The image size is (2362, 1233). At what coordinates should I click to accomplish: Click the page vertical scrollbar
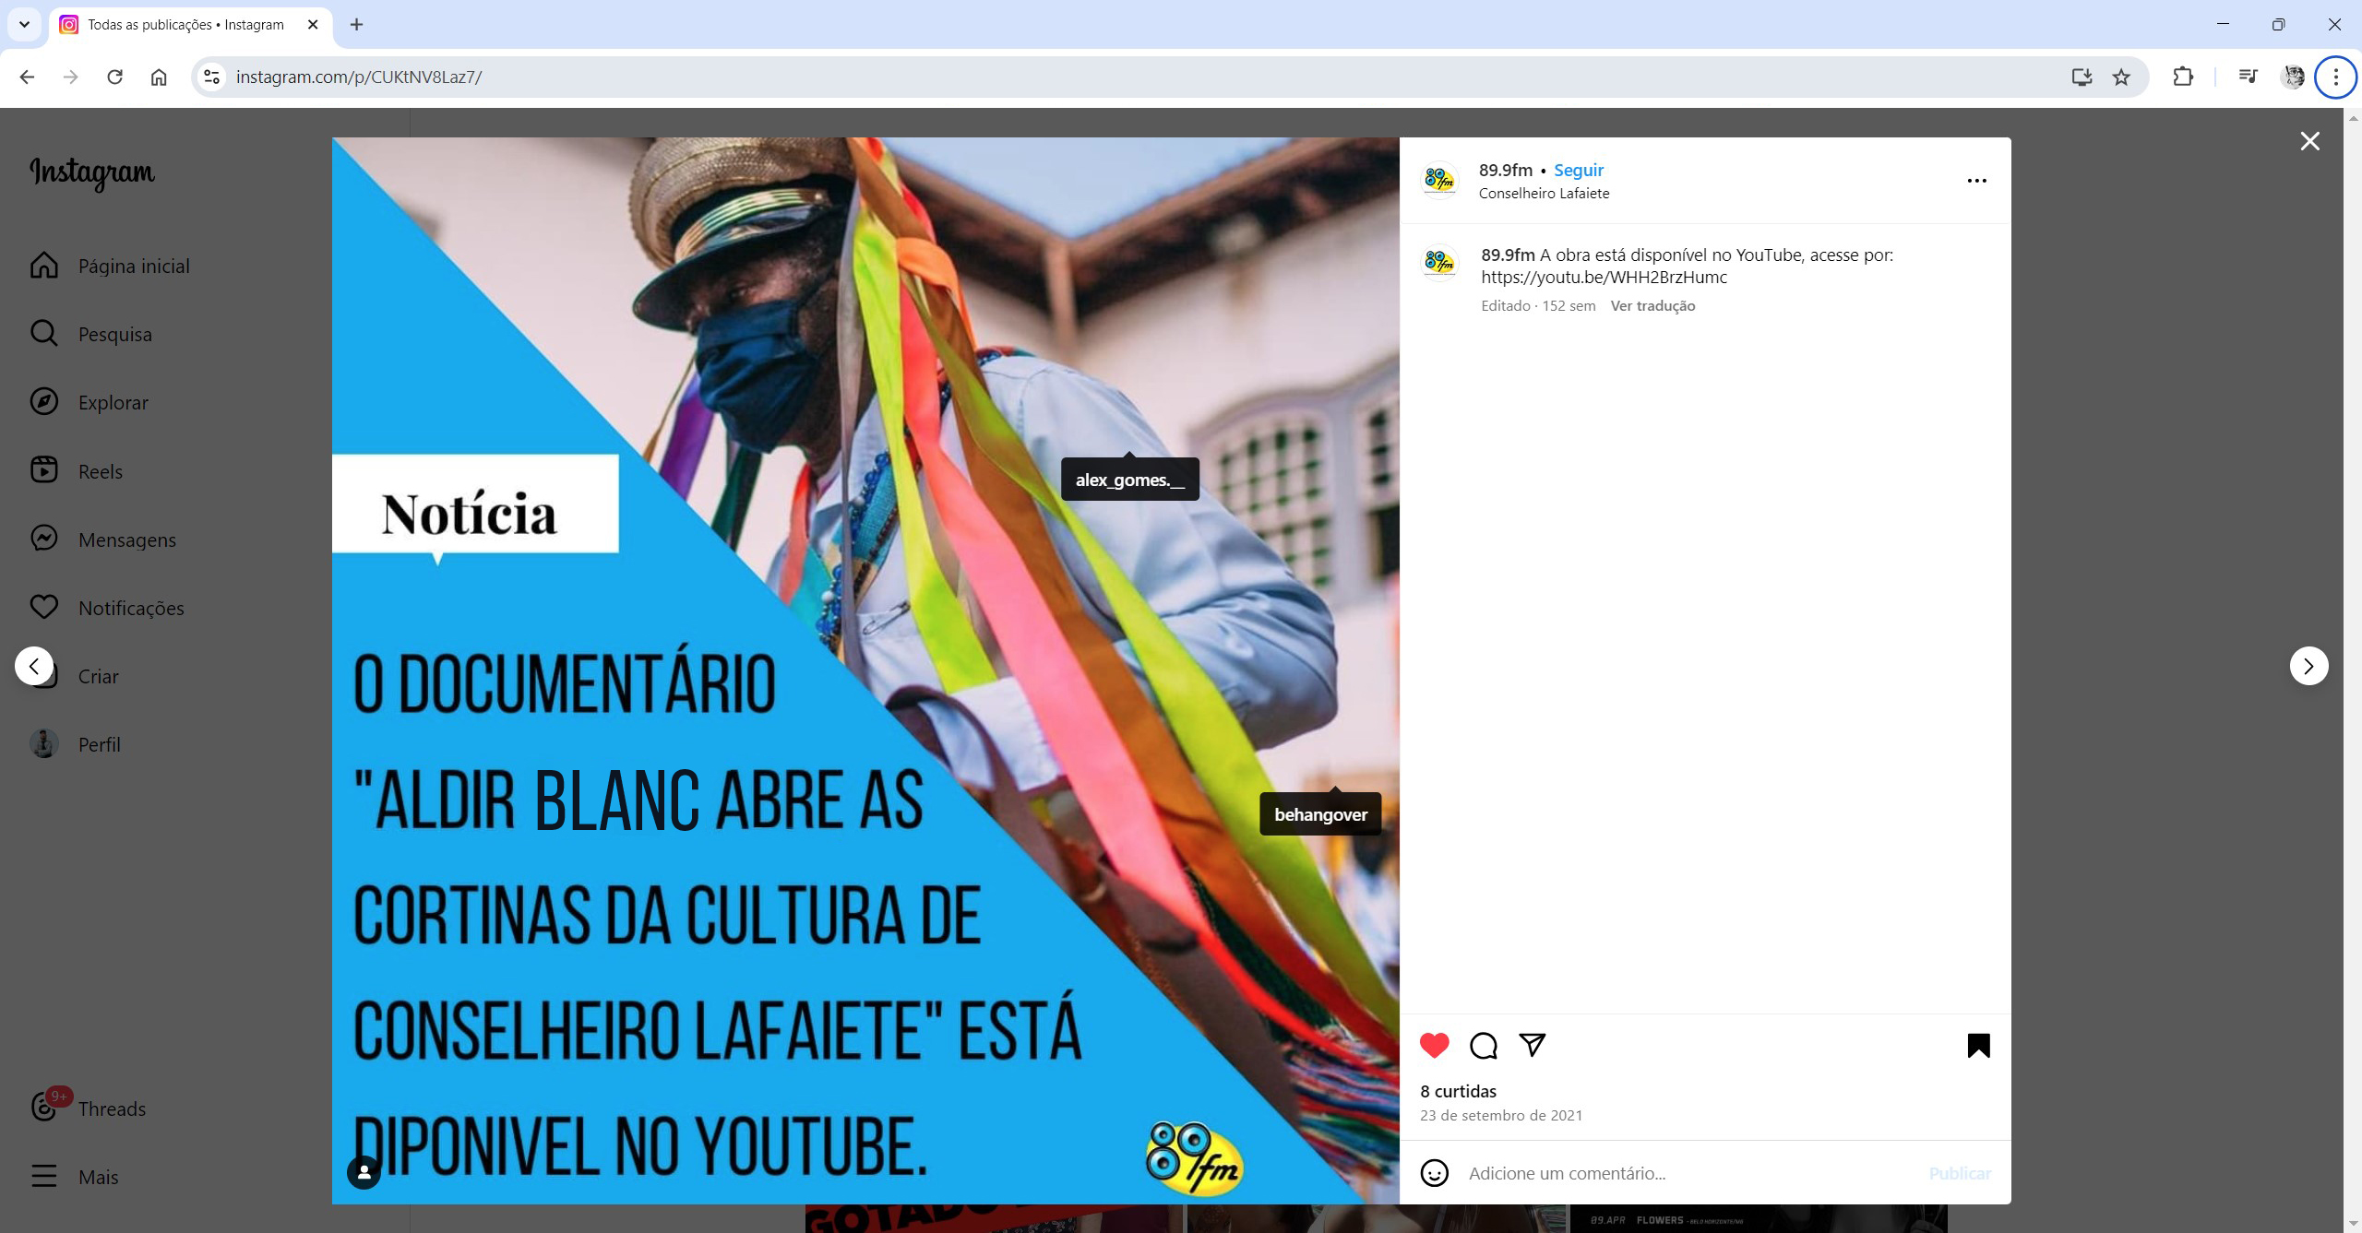point(2352,670)
